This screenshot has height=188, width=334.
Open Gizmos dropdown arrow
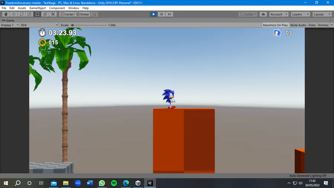point(332,25)
